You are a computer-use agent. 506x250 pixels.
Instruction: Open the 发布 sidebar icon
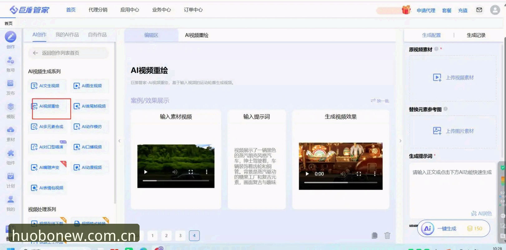coord(11,83)
